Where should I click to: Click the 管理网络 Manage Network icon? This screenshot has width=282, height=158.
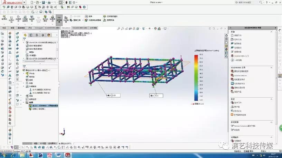(109, 20)
